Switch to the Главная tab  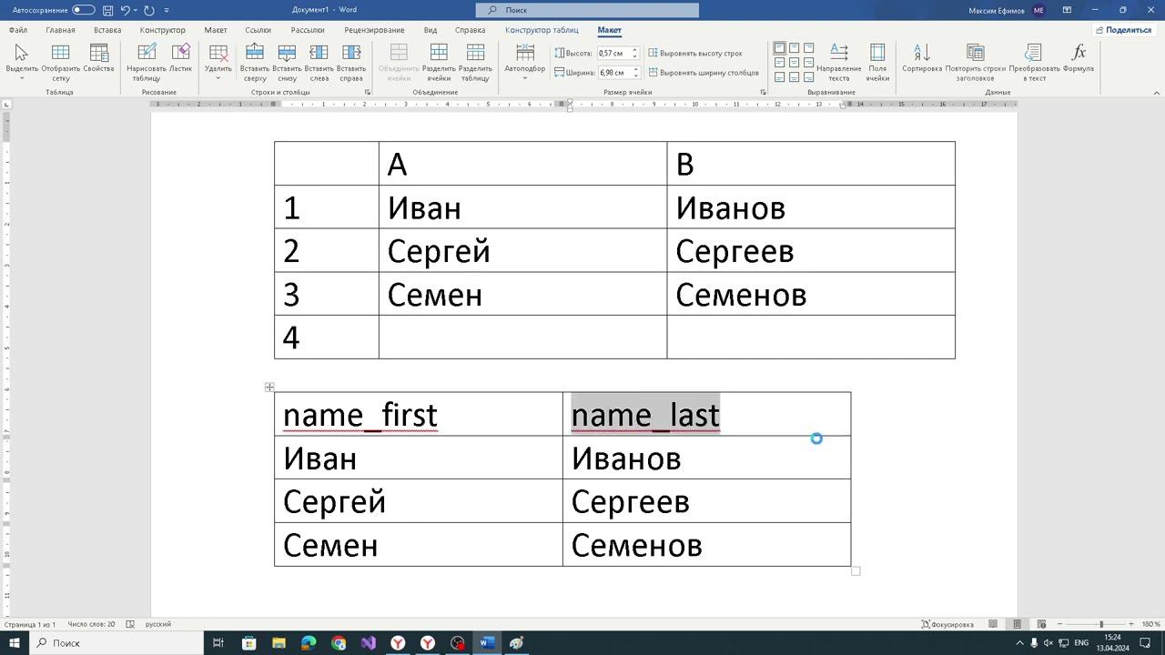(x=61, y=30)
